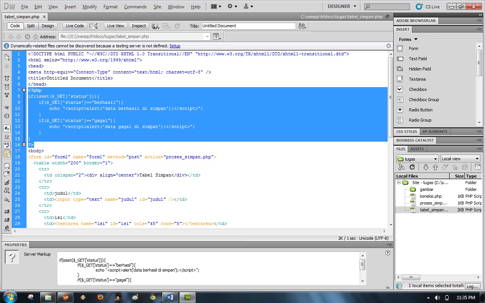Click the Windows Start button
The height and width of the screenshot is (303, 485).
[x=9, y=297]
